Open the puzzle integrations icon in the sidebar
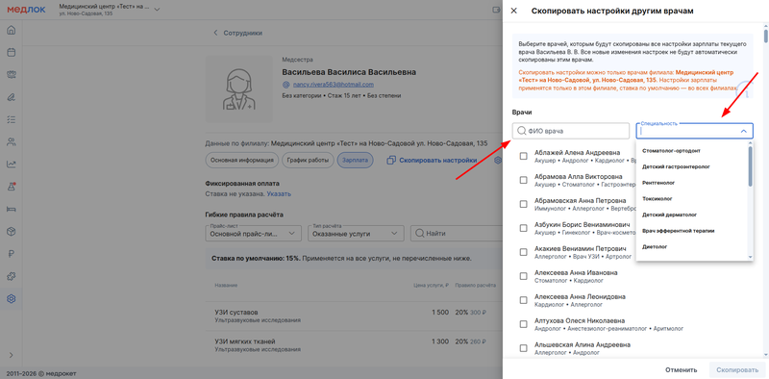This screenshot has height=379, width=769. [x=12, y=276]
